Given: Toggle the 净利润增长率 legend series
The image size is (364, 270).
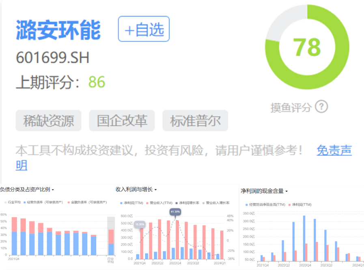Looking at the screenshot, I should [x=187, y=203].
